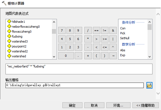Select the Abs math function
This screenshot has height=110, width=161.
tap(123, 50)
